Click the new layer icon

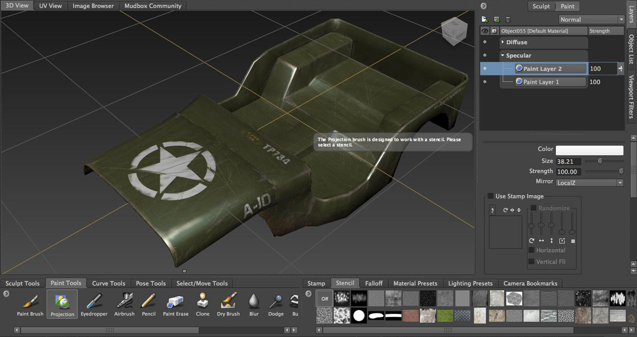(x=485, y=20)
